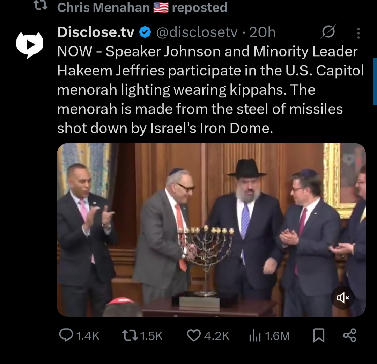Click the share icon
The width and height of the screenshot is (377, 364).
point(349,335)
